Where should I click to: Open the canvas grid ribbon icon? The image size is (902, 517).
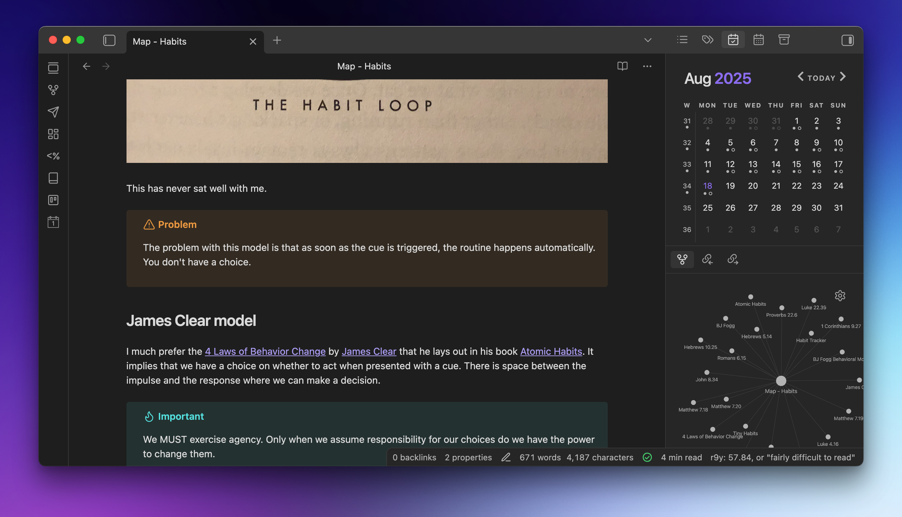click(x=53, y=134)
